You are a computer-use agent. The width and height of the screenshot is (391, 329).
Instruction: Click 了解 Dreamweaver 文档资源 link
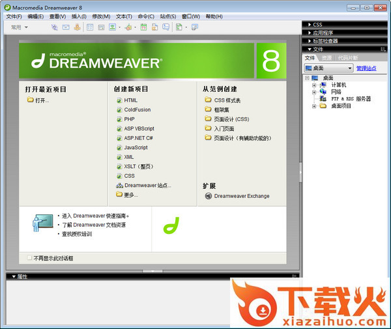[94, 225]
